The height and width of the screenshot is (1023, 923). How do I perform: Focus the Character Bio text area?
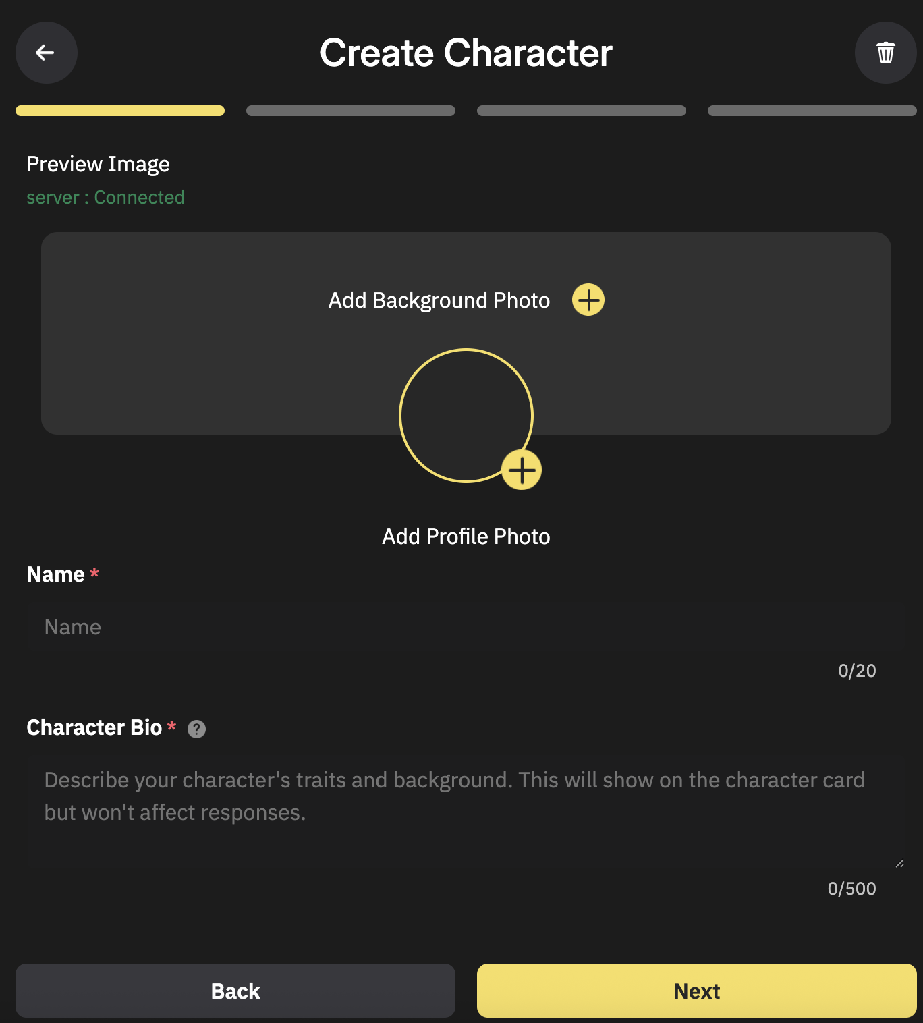coord(464,810)
